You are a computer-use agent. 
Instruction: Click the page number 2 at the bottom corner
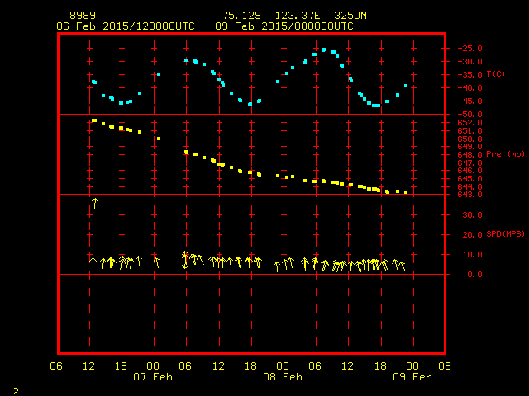coord(16,391)
